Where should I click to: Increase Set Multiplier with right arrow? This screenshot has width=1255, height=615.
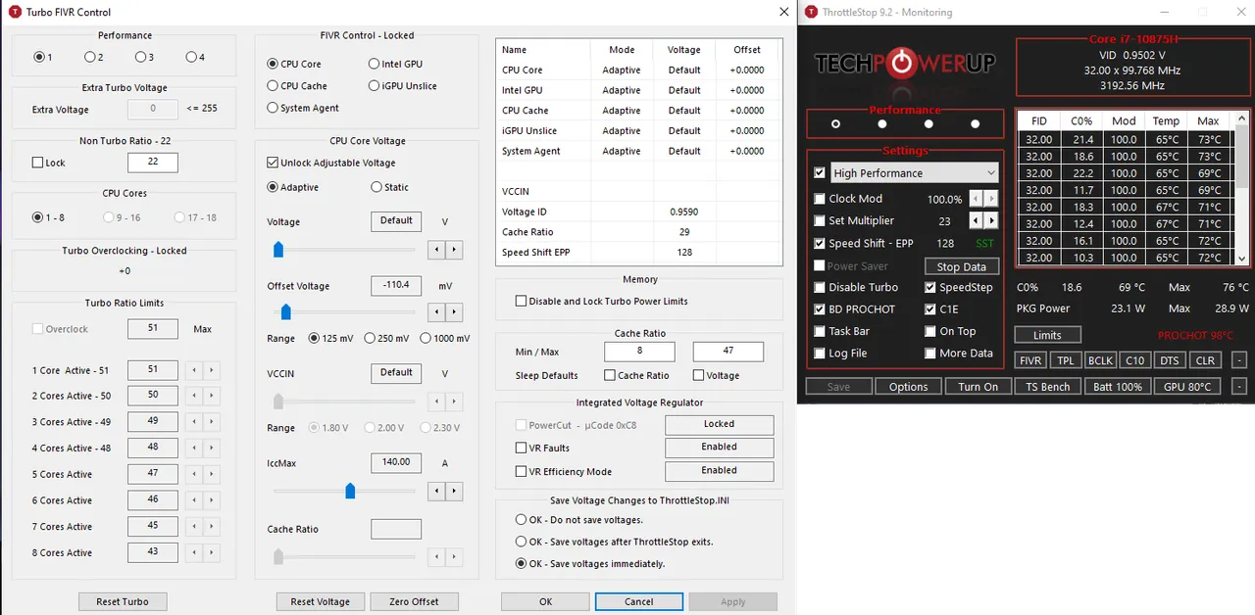click(x=991, y=220)
